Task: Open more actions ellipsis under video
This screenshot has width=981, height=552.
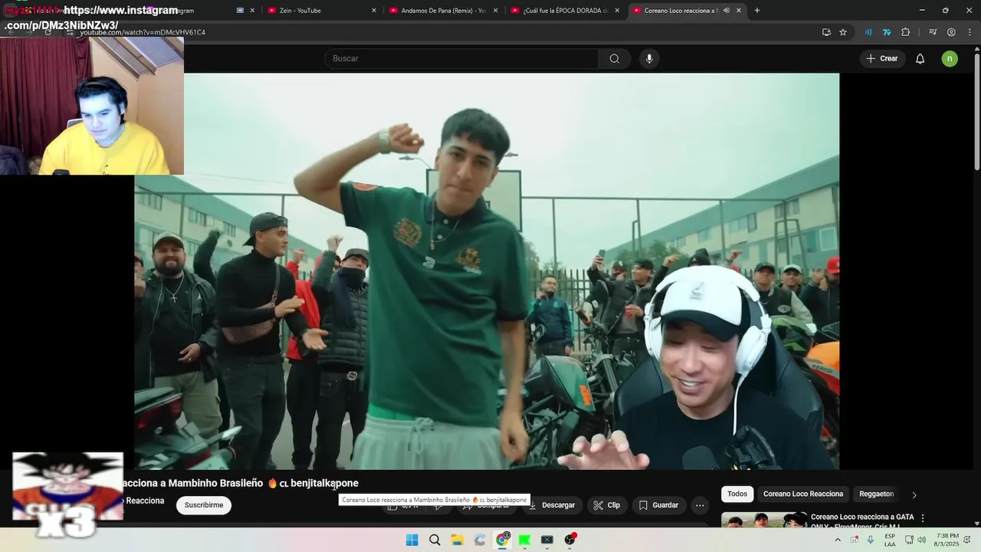Action: pos(700,505)
